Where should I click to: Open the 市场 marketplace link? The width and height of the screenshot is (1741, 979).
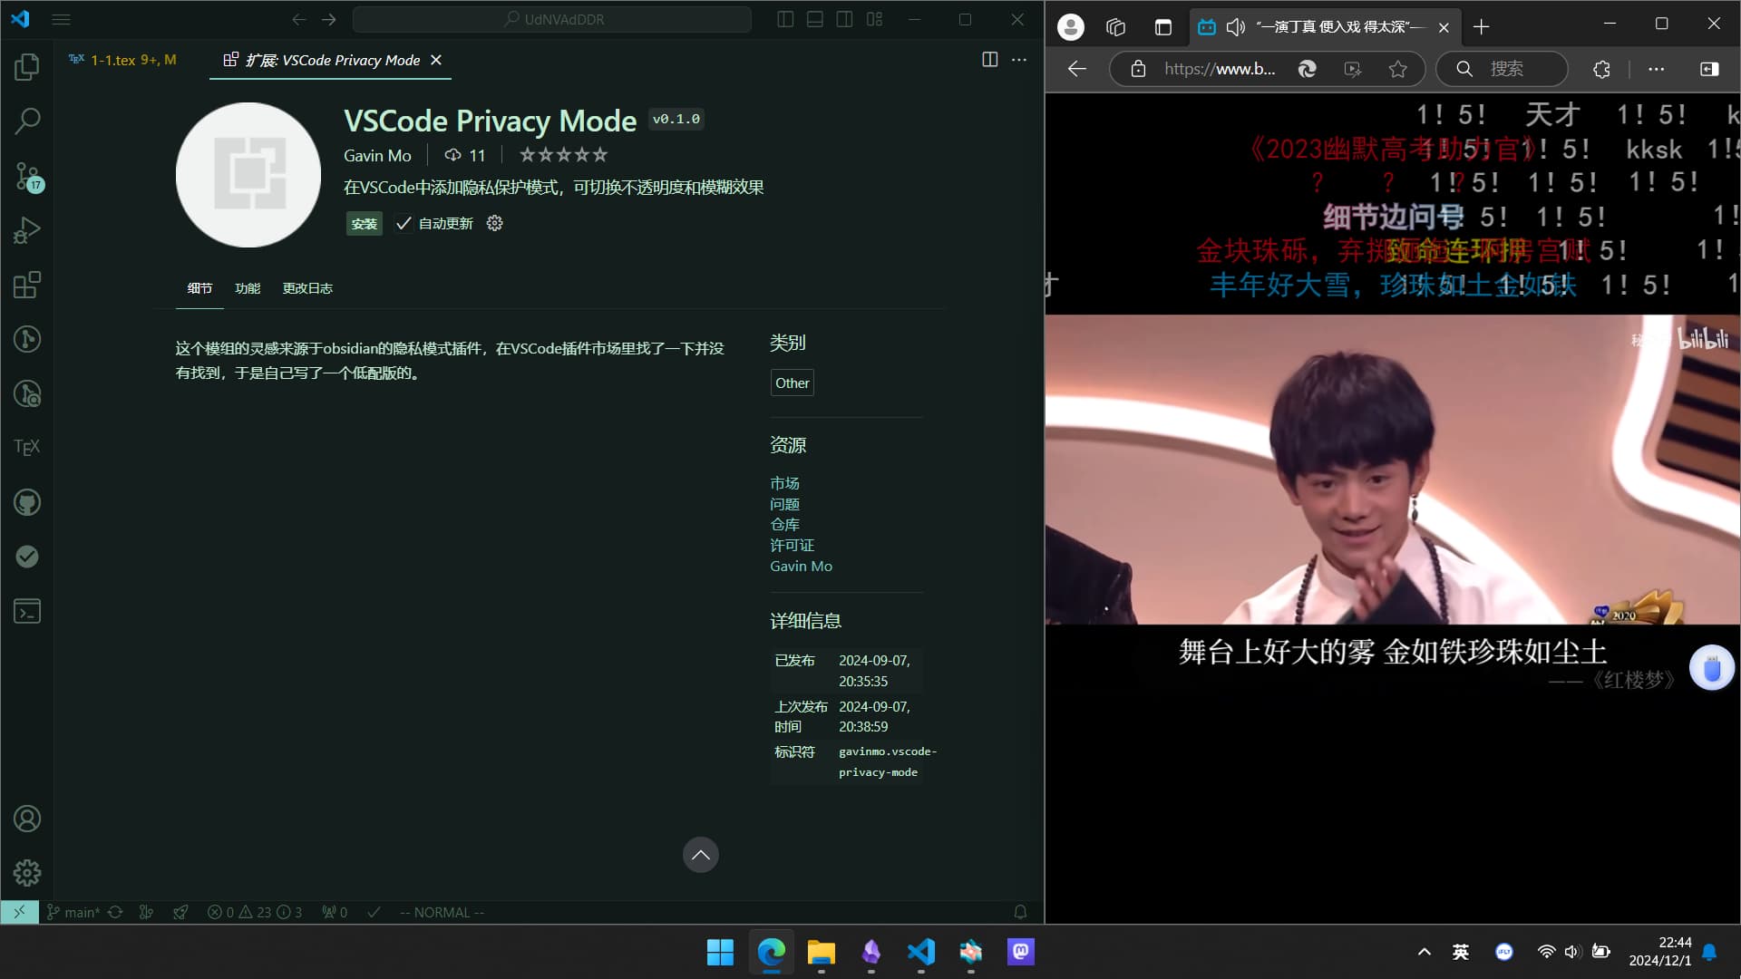point(784,483)
